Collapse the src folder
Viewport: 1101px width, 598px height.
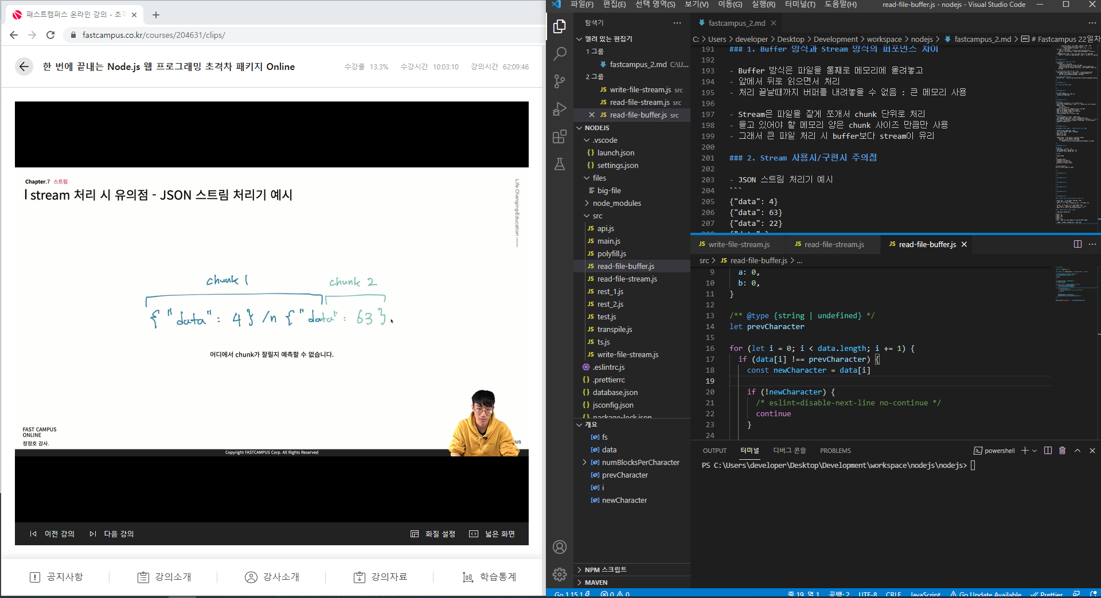[x=632, y=216]
